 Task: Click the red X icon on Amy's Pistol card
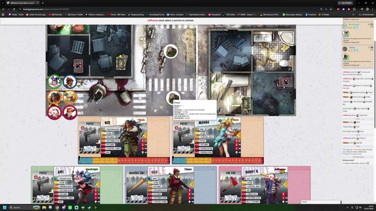point(36,177)
